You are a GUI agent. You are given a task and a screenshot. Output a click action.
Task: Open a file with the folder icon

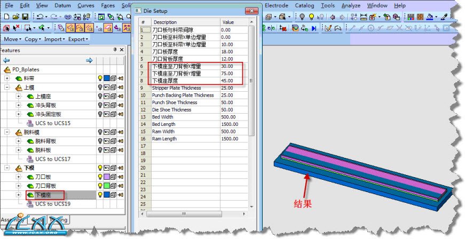pos(15,17)
